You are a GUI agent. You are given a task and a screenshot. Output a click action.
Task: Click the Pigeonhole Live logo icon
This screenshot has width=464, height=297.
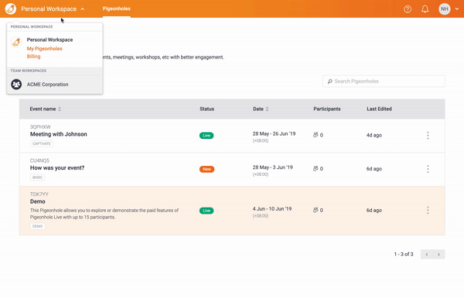coord(11,8)
